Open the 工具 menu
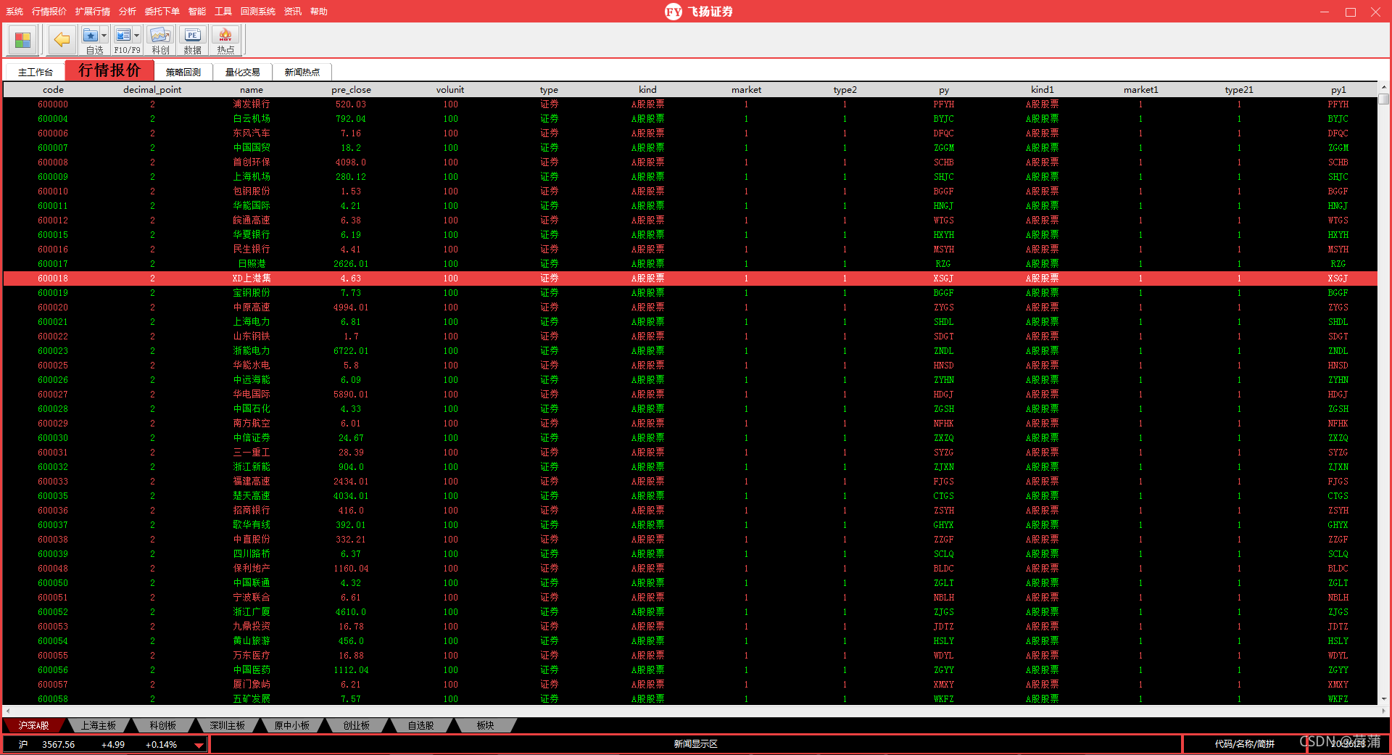This screenshot has width=1392, height=755. (223, 12)
